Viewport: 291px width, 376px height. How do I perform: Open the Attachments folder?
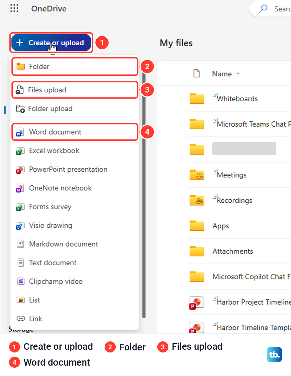coord(233,251)
